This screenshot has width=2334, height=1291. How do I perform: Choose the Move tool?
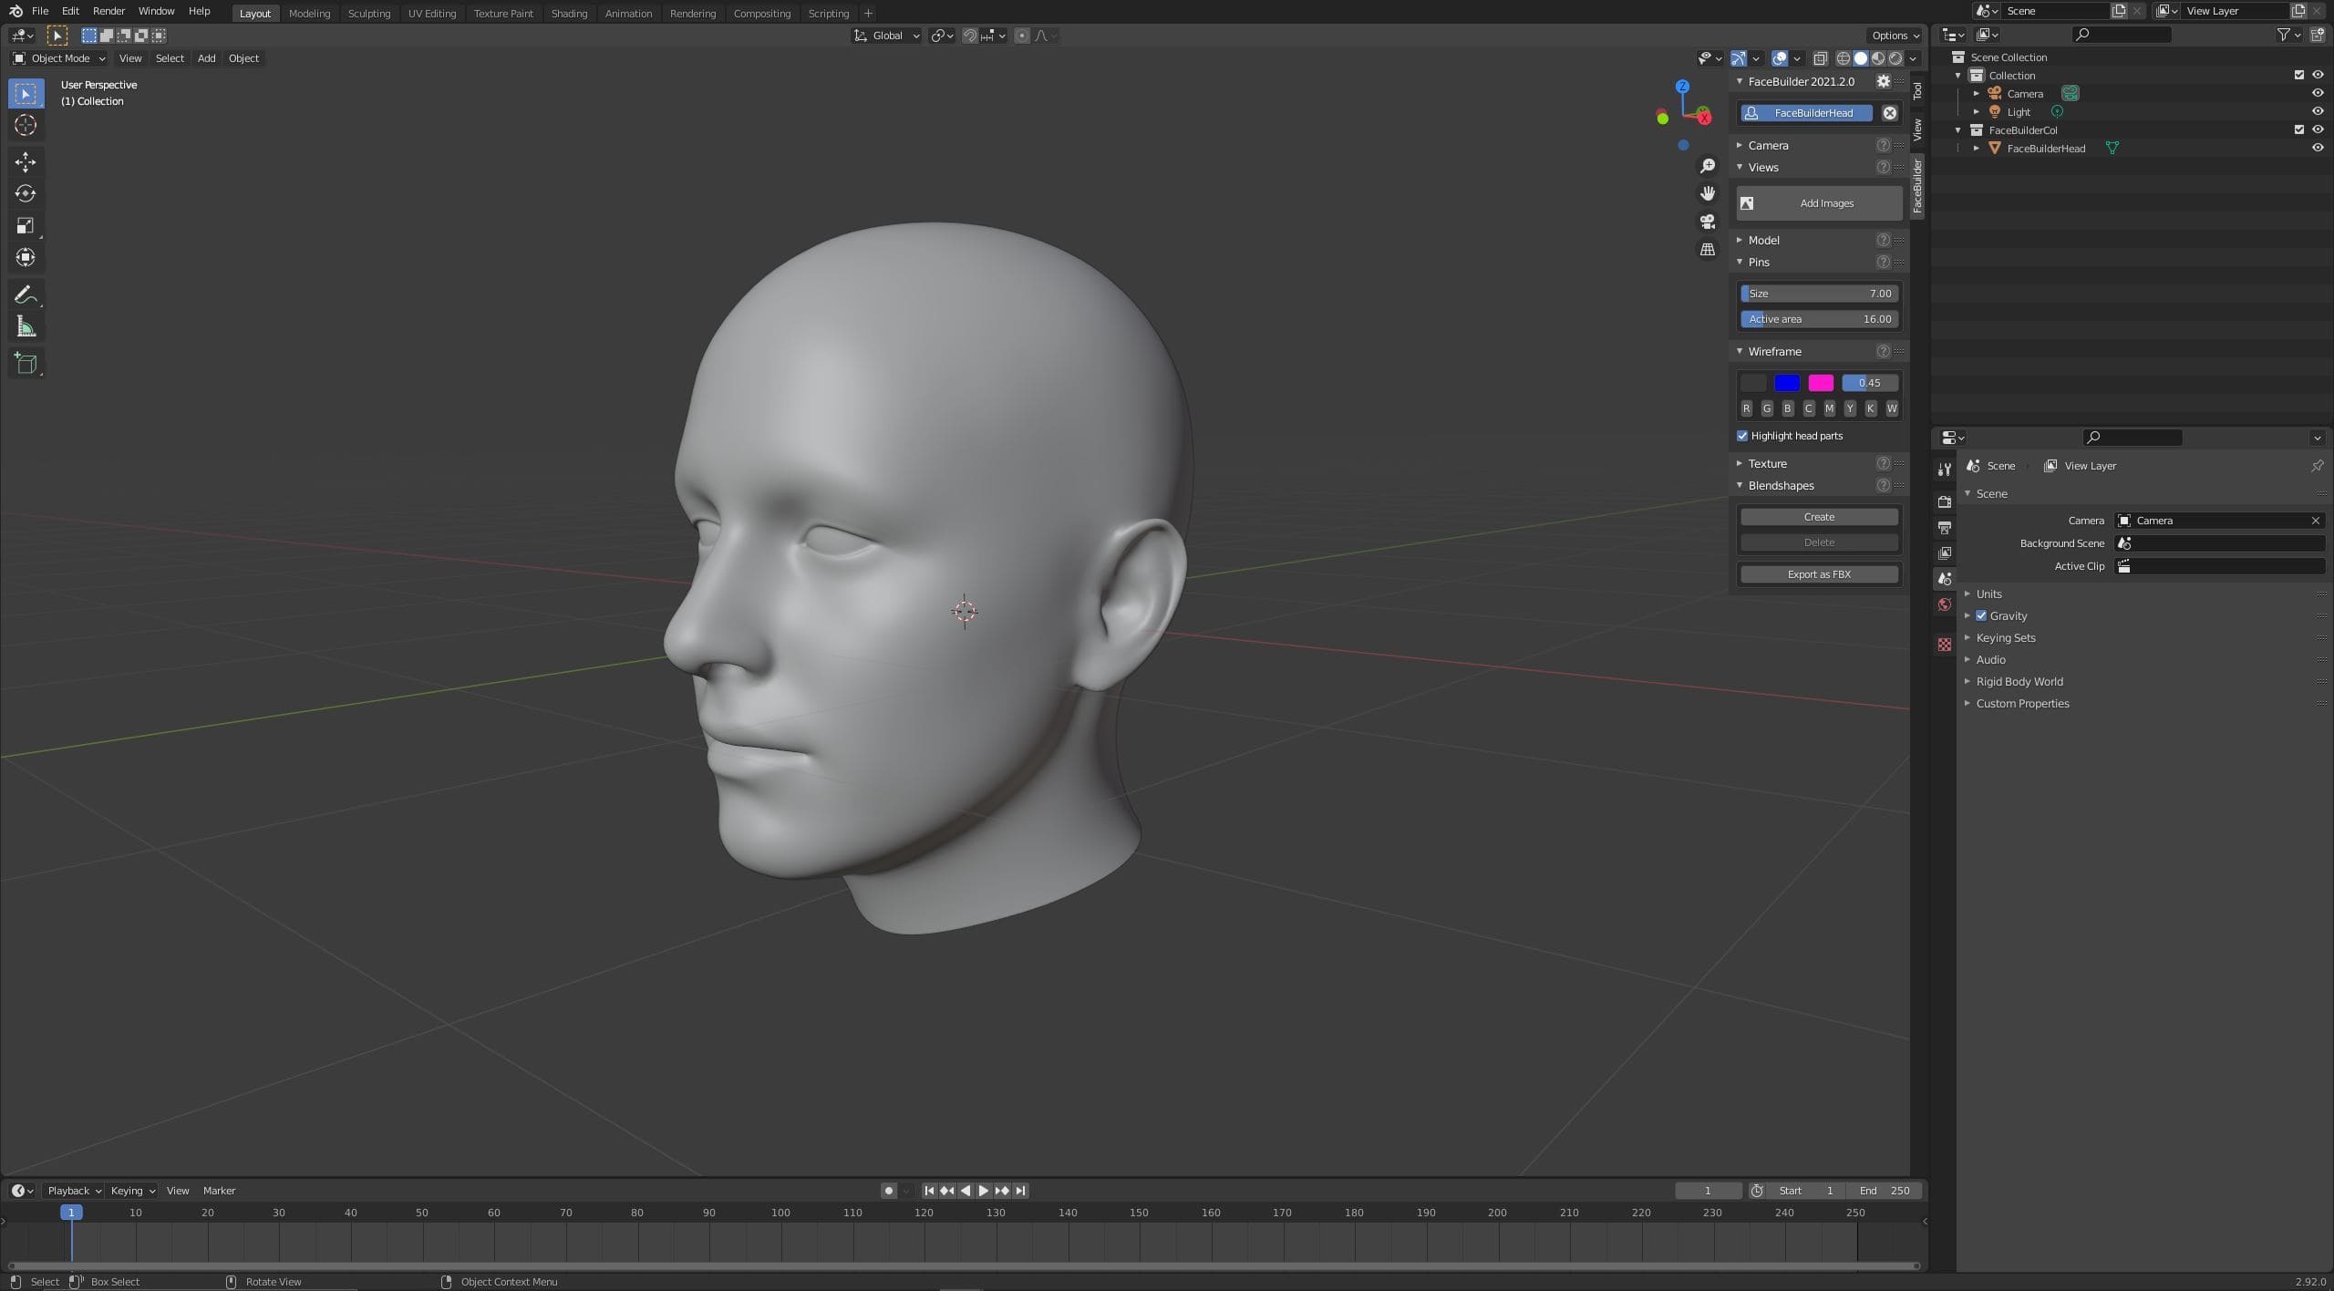coord(26,162)
